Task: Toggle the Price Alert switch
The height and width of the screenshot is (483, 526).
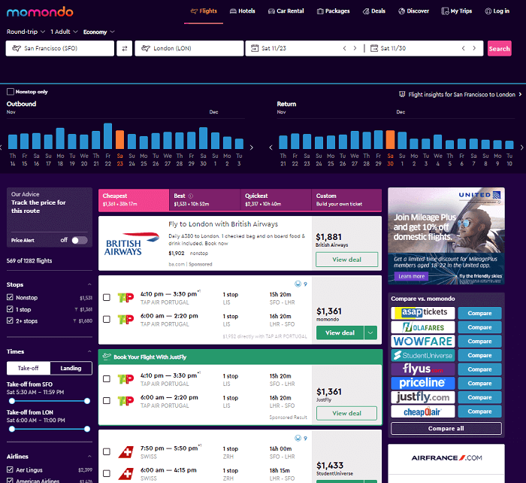Action: 80,240
